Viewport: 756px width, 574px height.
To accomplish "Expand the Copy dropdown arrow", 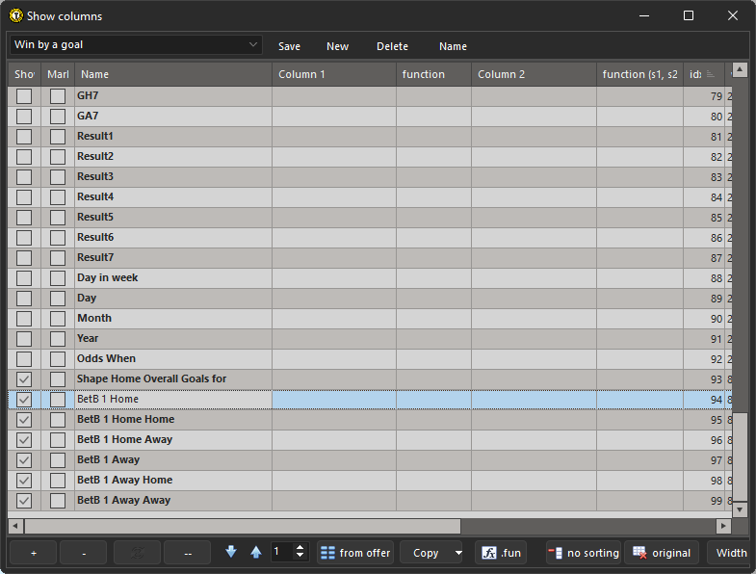I will click(x=456, y=553).
